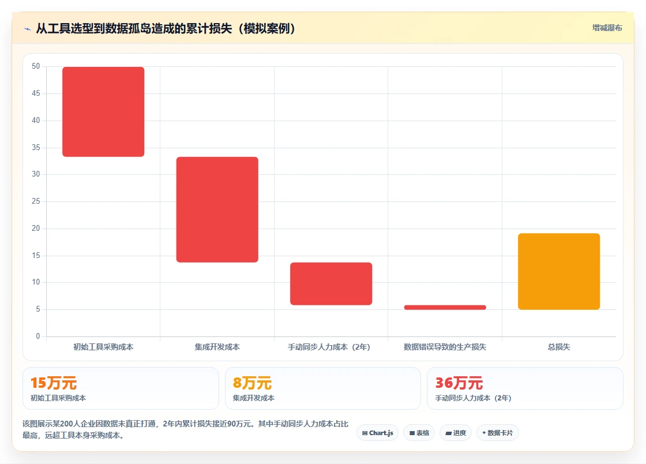Click the y-axis value 45

tap(36, 93)
